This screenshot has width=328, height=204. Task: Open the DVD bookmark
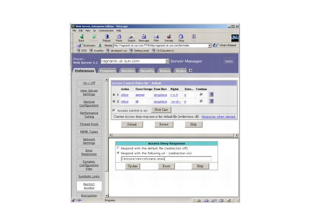pyautogui.click(x=82, y=51)
